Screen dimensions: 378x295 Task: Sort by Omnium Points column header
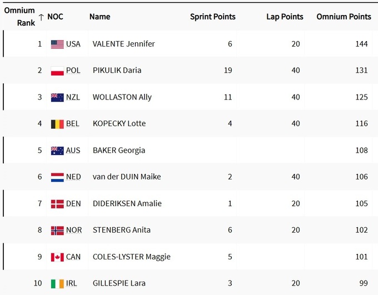pos(344,17)
